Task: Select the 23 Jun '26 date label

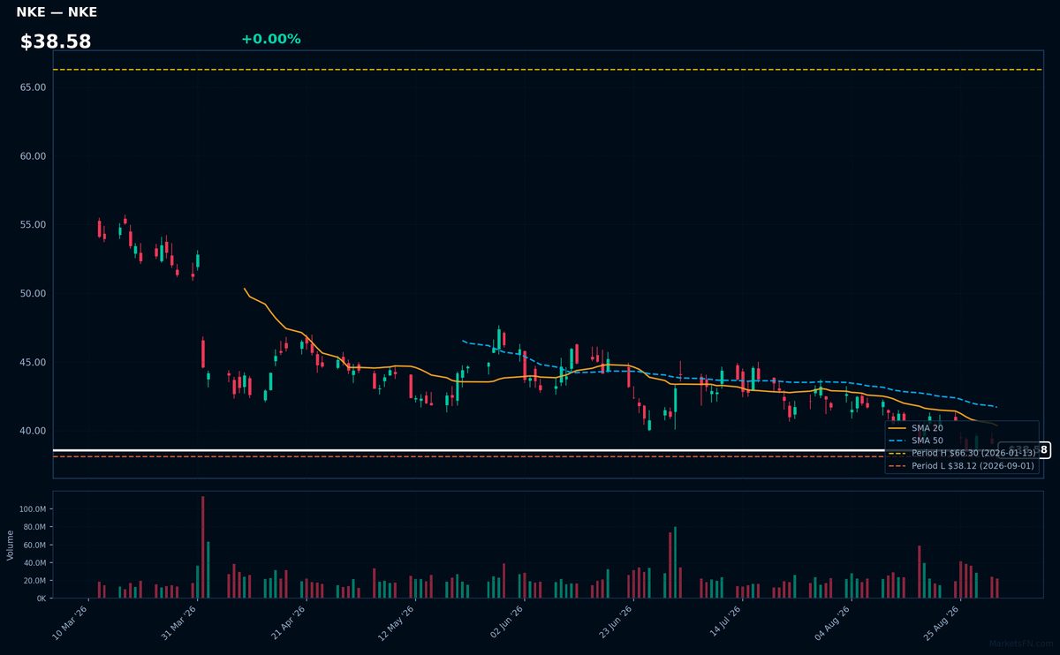Action: [x=615, y=623]
